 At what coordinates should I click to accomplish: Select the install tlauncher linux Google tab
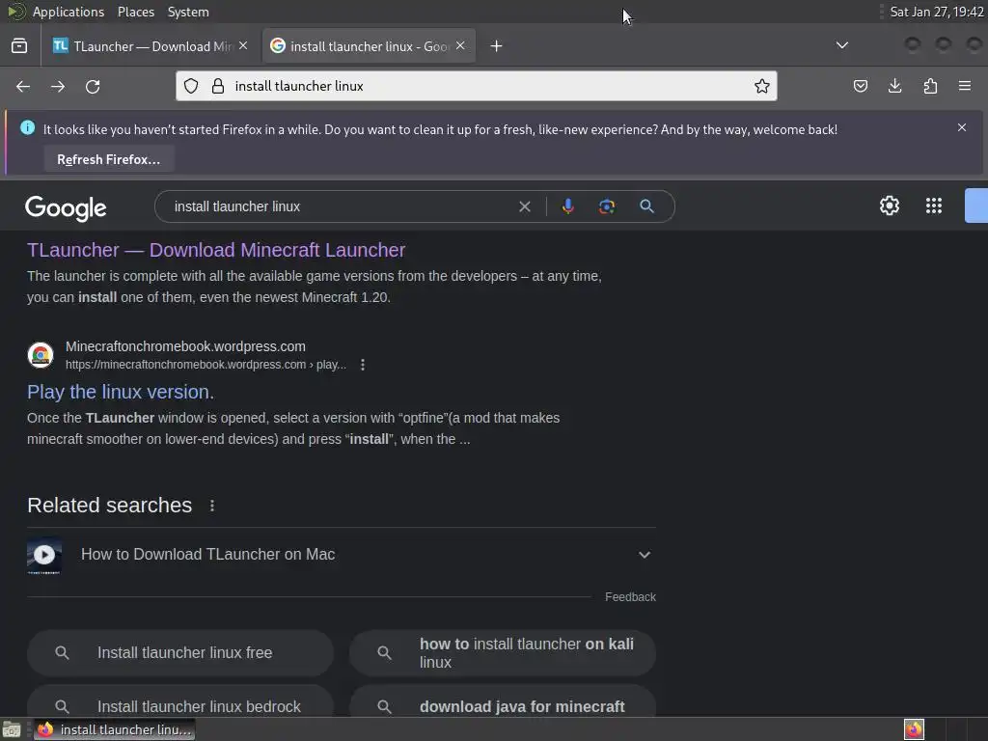pos(369,46)
